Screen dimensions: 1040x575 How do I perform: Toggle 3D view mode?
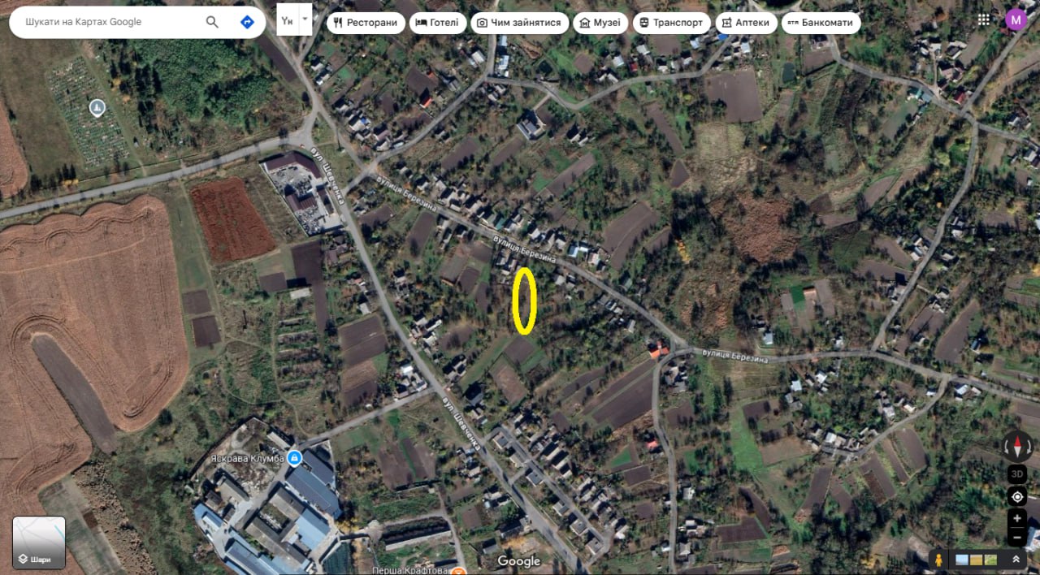point(1017,474)
